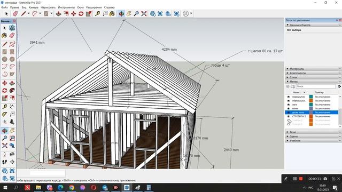This screenshot has height=192, width=342.
Task: Stop the screen recording
Action: coord(301,179)
